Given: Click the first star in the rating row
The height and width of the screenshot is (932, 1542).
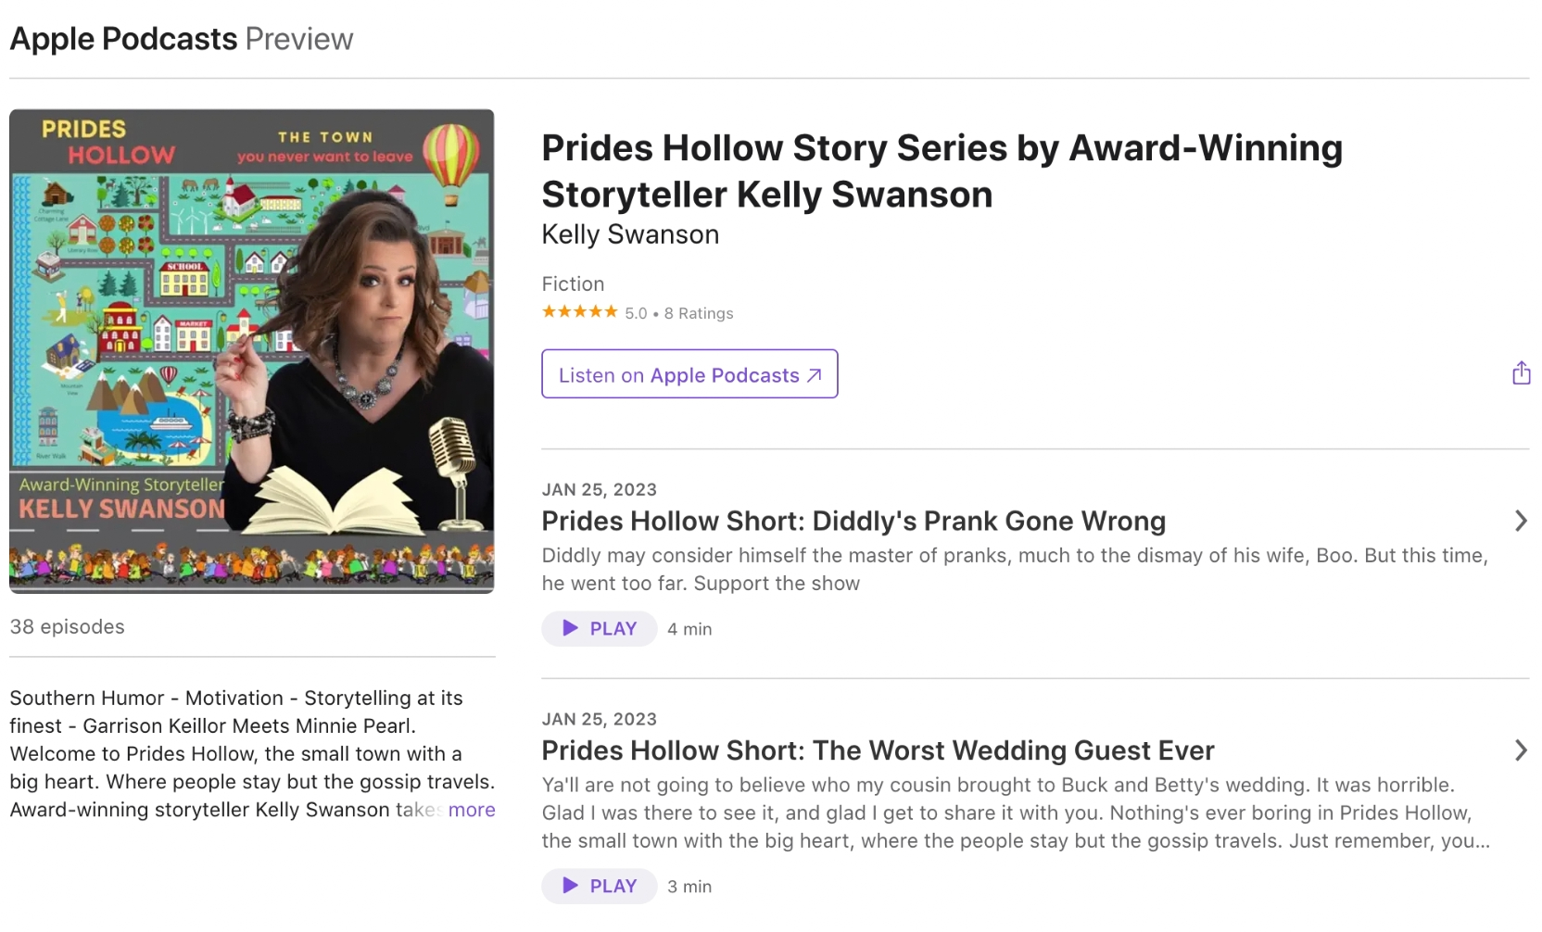Looking at the screenshot, I should point(547,312).
